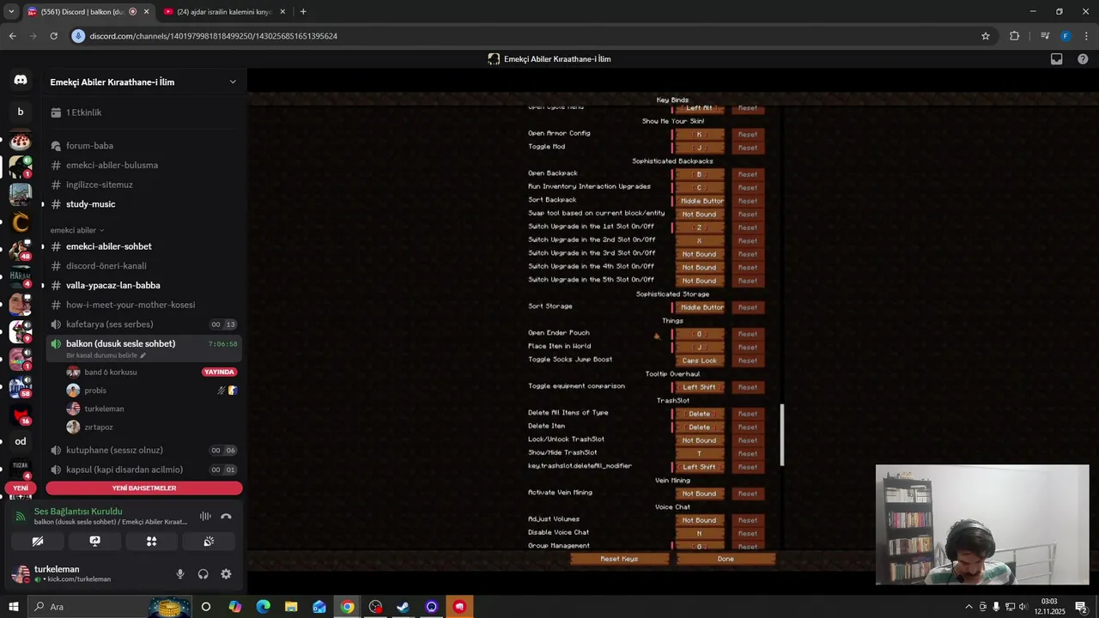Open 'Ses Bağlantısı Kuruldu' connection details

[78, 512]
